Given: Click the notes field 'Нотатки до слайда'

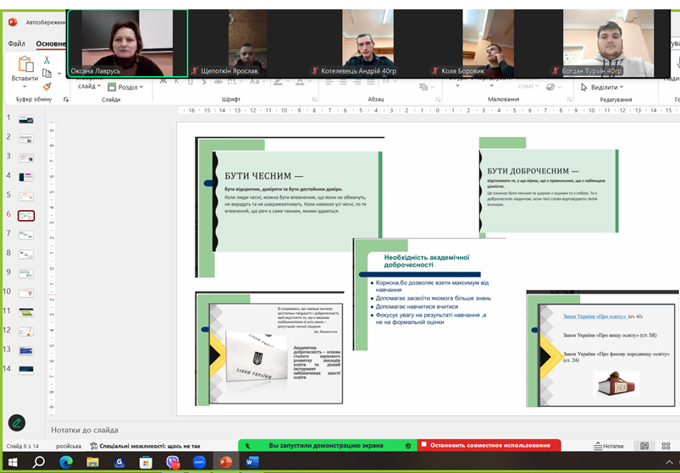Looking at the screenshot, I should pyautogui.click(x=85, y=430).
